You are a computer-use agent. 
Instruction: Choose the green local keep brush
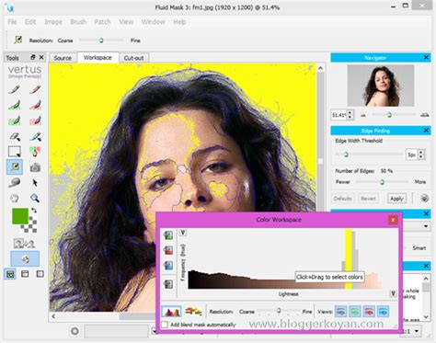[x=15, y=105]
